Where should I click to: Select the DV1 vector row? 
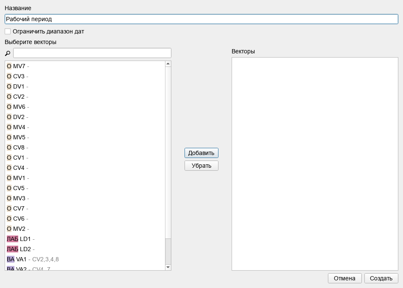85,86
